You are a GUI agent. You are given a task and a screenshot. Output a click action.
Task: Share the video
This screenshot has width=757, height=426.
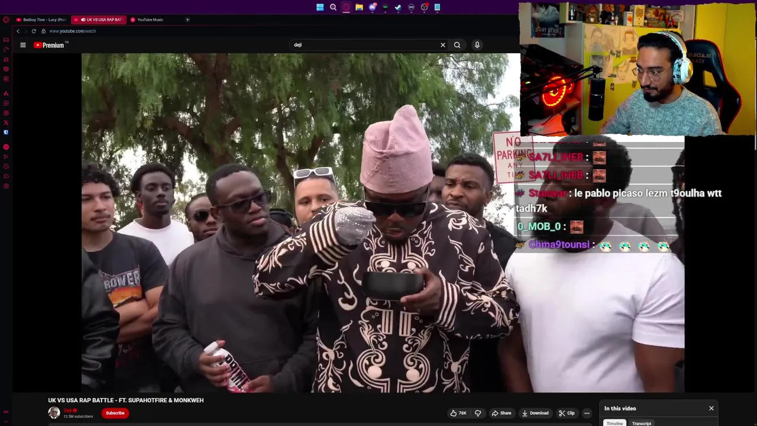[502, 413]
